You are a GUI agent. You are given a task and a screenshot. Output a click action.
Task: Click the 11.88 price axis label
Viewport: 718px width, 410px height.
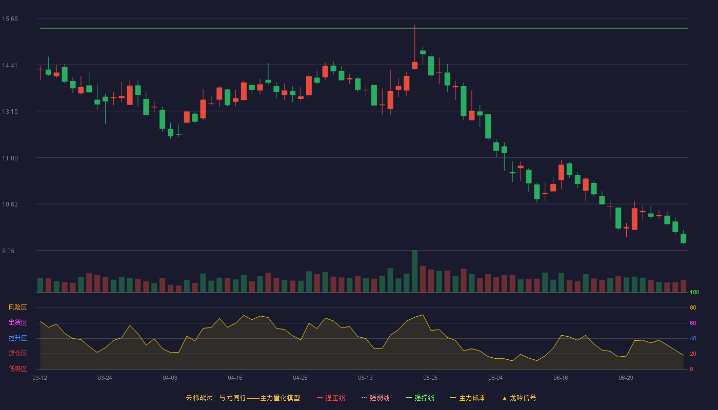(x=10, y=158)
